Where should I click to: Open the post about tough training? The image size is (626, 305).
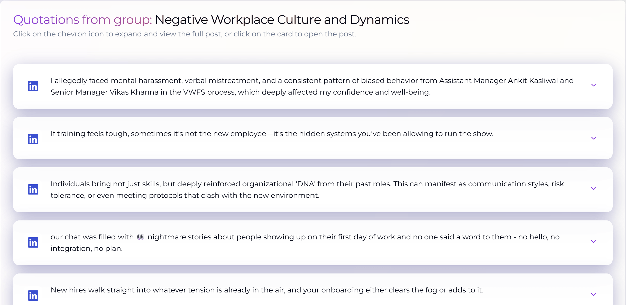click(x=272, y=134)
